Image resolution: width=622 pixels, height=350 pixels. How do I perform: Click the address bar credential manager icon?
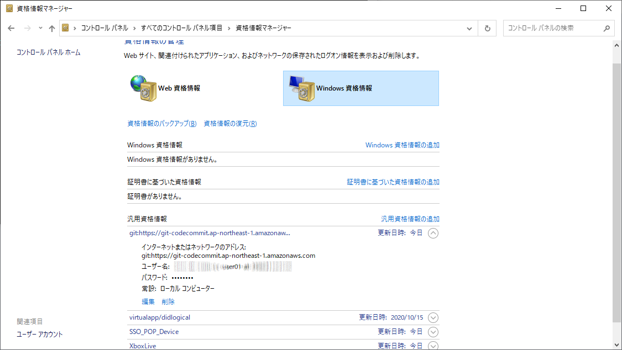tap(65, 28)
